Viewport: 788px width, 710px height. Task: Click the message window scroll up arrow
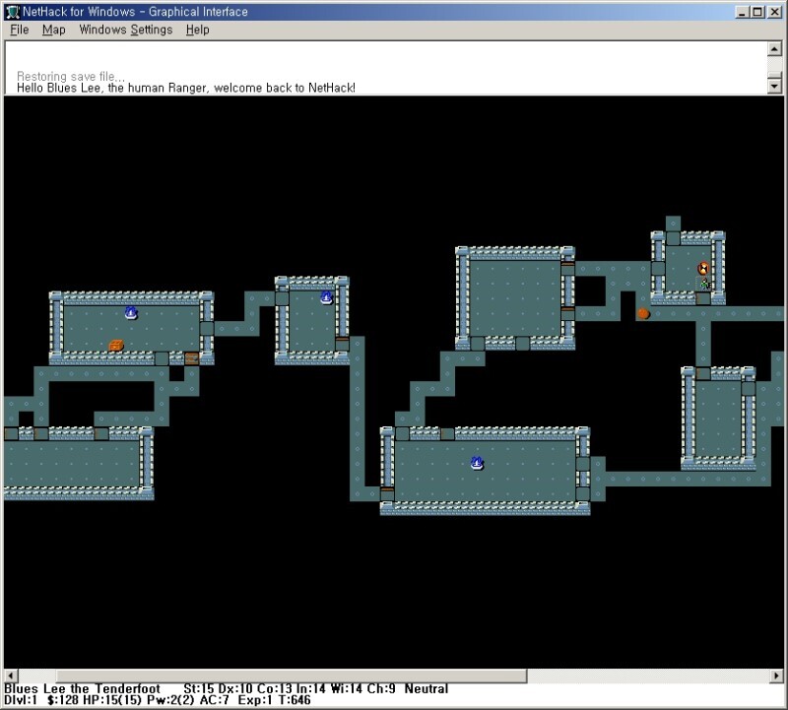tap(774, 48)
